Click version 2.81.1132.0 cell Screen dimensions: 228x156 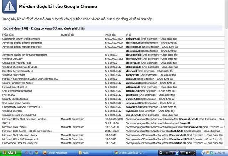(x=112, y=131)
